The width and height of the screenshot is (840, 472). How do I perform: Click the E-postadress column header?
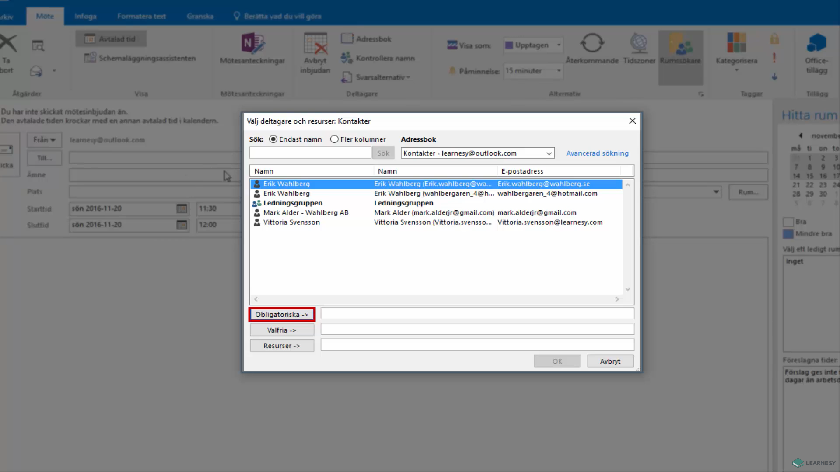[x=559, y=171]
